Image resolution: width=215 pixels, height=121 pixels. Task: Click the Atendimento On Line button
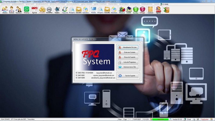pyautogui.click(x=128, y=47)
